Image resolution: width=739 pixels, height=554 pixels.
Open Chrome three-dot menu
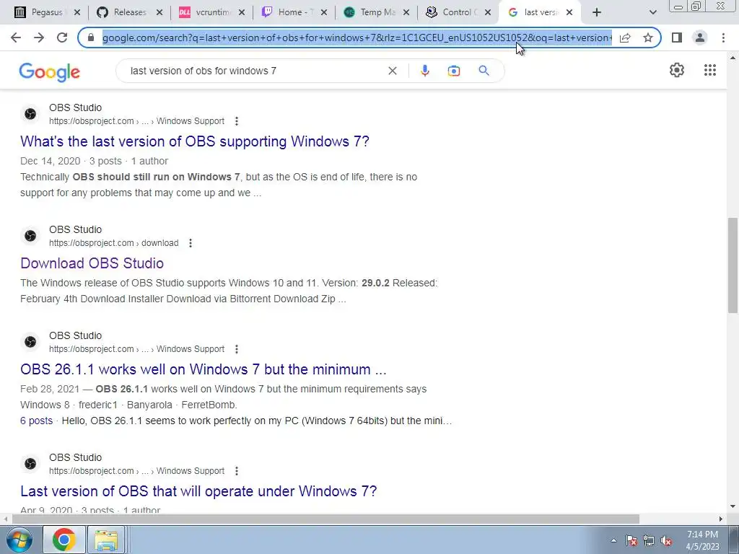point(723,38)
